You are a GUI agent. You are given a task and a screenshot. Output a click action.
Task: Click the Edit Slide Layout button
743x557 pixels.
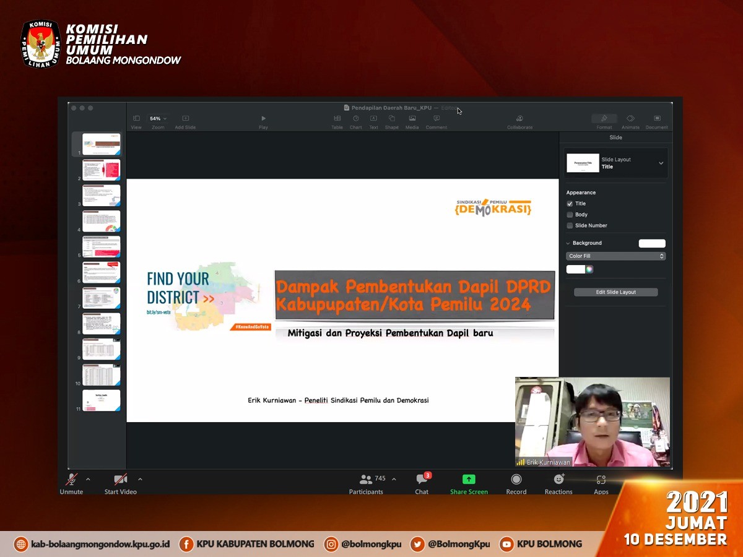pyautogui.click(x=615, y=292)
